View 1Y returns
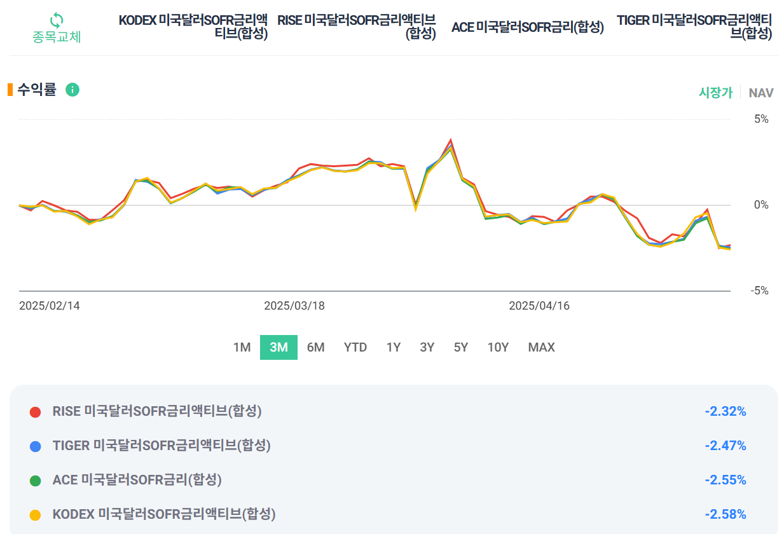This screenshot has width=784, height=534. pyautogui.click(x=393, y=347)
